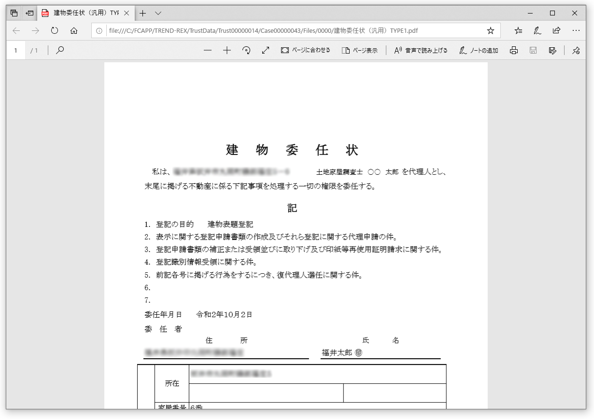Close the 建物委任状 PDF tab

click(127, 13)
